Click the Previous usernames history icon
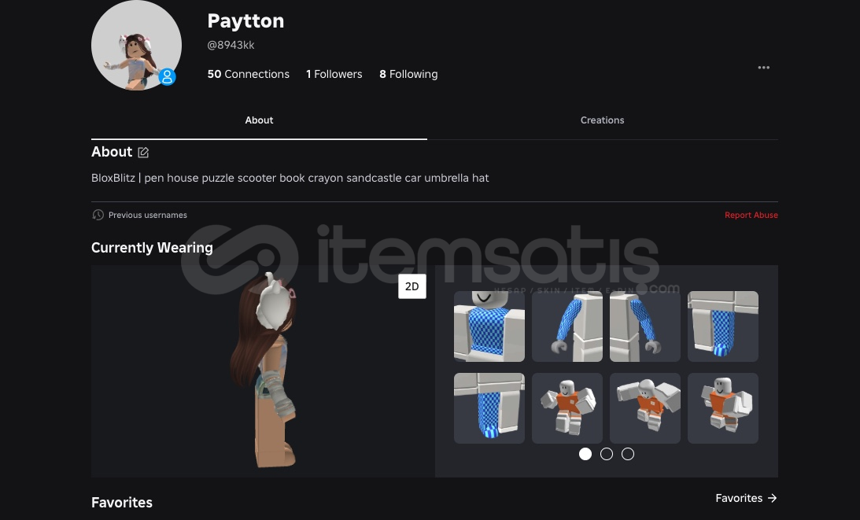The width and height of the screenshot is (860, 520). click(98, 215)
